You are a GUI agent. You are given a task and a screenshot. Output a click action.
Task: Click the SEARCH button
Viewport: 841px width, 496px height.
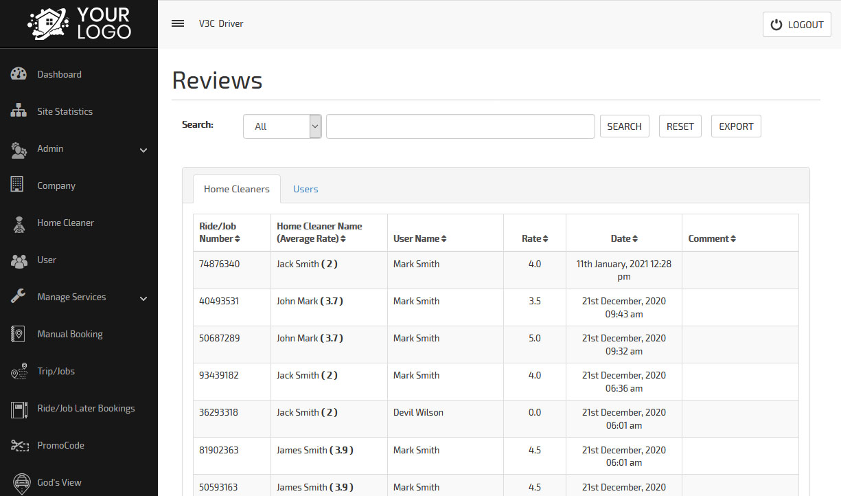tap(625, 126)
